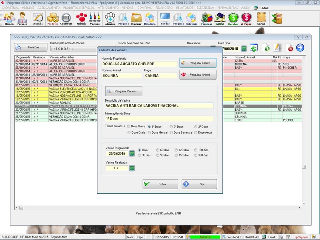The height and width of the screenshot is (240, 320).
Task: Click Relatório icon next to Finanças
Action: [192, 18]
